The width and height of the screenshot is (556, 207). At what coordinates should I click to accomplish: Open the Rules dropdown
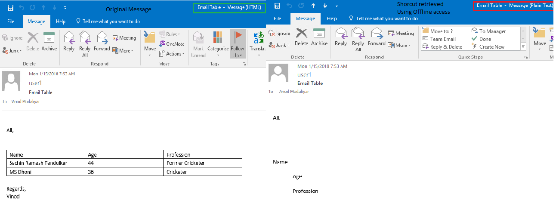170,34
